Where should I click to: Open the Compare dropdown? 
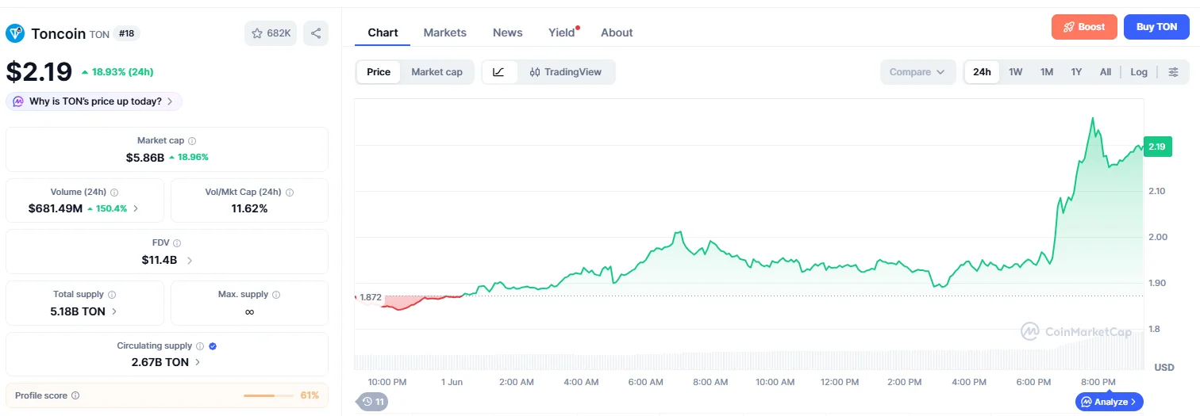tap(917, 72)
